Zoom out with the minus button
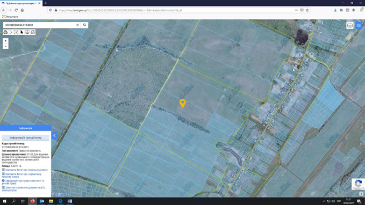The image size is (365, 205). (x=5, y=46)
